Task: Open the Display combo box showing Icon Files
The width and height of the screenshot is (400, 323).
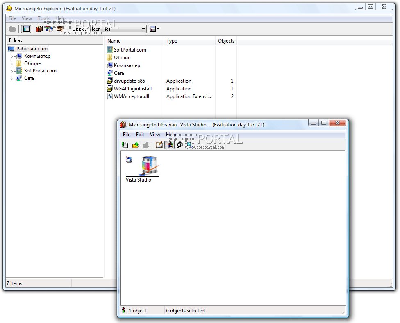Action: coord(118,29)
